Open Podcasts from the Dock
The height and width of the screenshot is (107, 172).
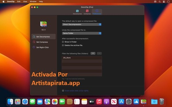[106, 102]
